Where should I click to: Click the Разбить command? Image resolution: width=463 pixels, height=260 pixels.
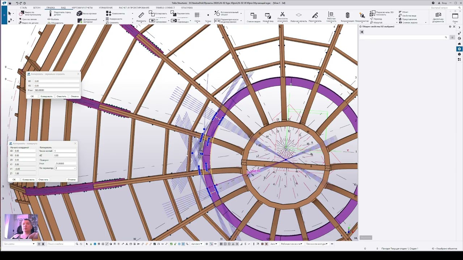53,19
